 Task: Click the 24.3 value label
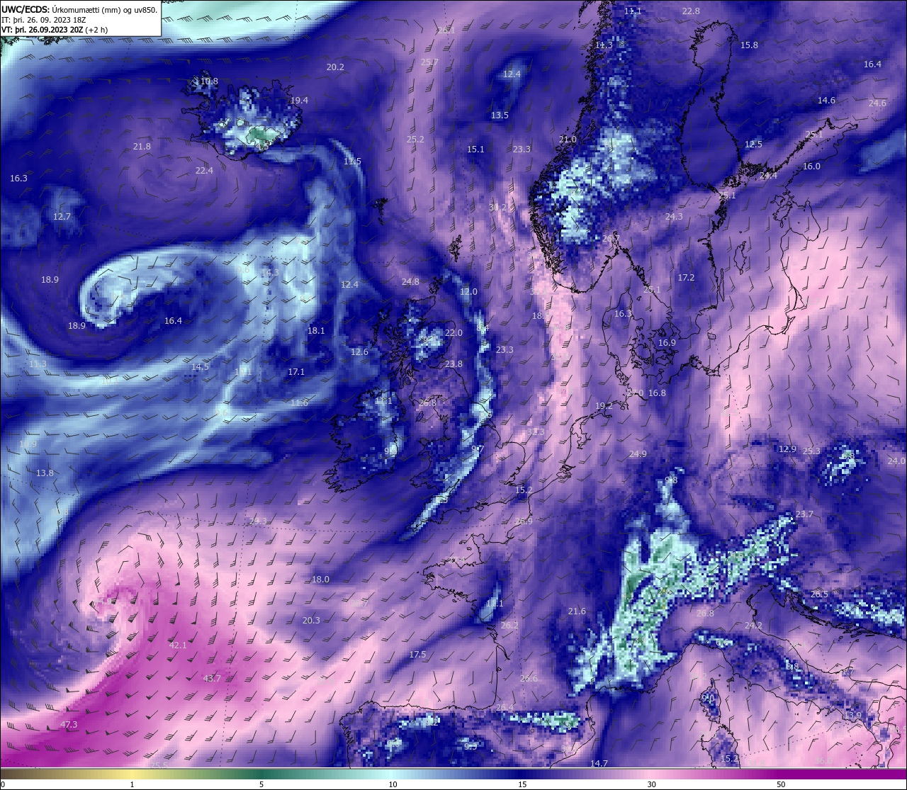(674, 216)
